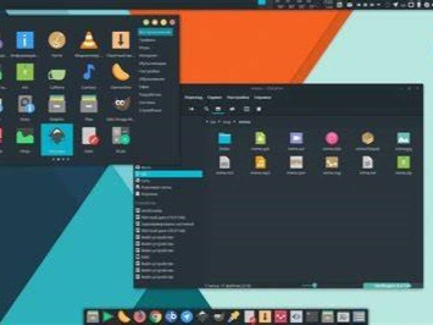Click the red circle button in launcher header
This screenshot has height=325, width=433.
coord(172,22)
